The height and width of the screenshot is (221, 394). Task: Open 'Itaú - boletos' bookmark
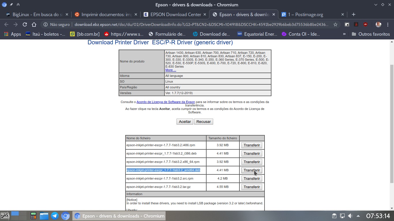click(46, 34)
